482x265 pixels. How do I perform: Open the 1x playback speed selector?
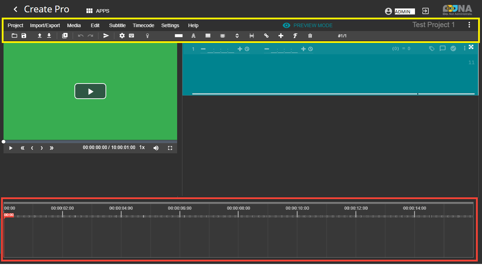[x=142, y=148]
